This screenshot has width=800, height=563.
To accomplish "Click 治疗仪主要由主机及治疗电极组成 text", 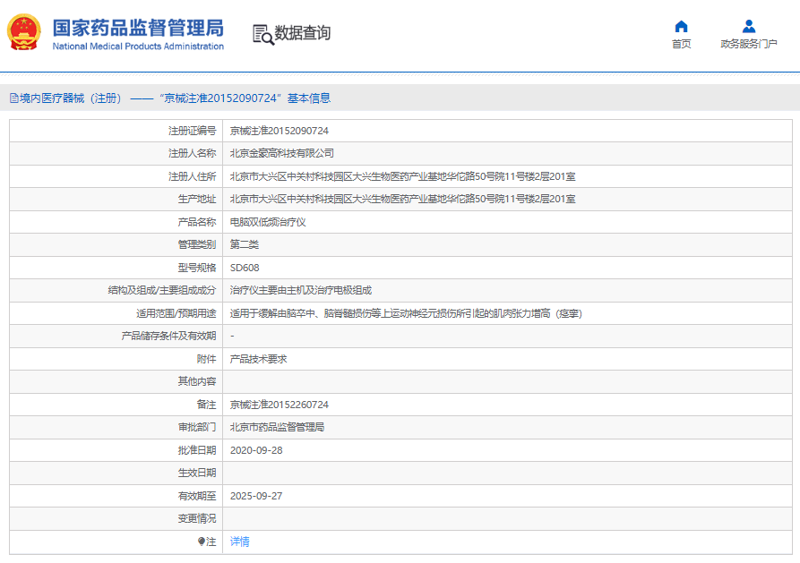I will tap(300, 290).
